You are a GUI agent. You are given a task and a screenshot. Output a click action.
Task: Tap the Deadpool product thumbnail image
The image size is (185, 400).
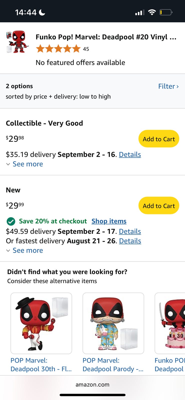coord(17,42)
